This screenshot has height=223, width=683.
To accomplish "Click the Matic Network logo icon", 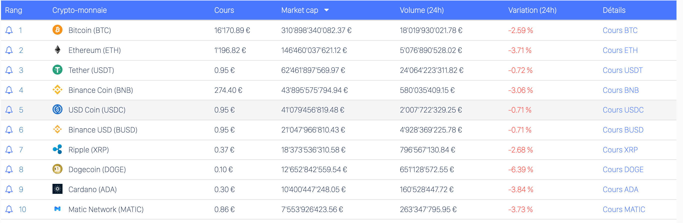I will tap(57, 209).
